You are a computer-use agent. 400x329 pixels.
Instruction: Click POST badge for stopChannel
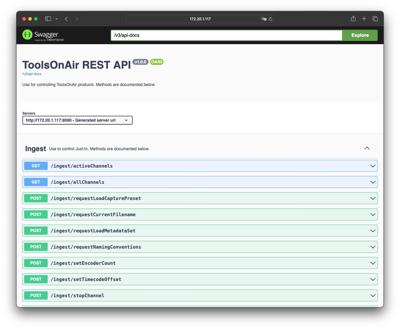click(36, 295)
